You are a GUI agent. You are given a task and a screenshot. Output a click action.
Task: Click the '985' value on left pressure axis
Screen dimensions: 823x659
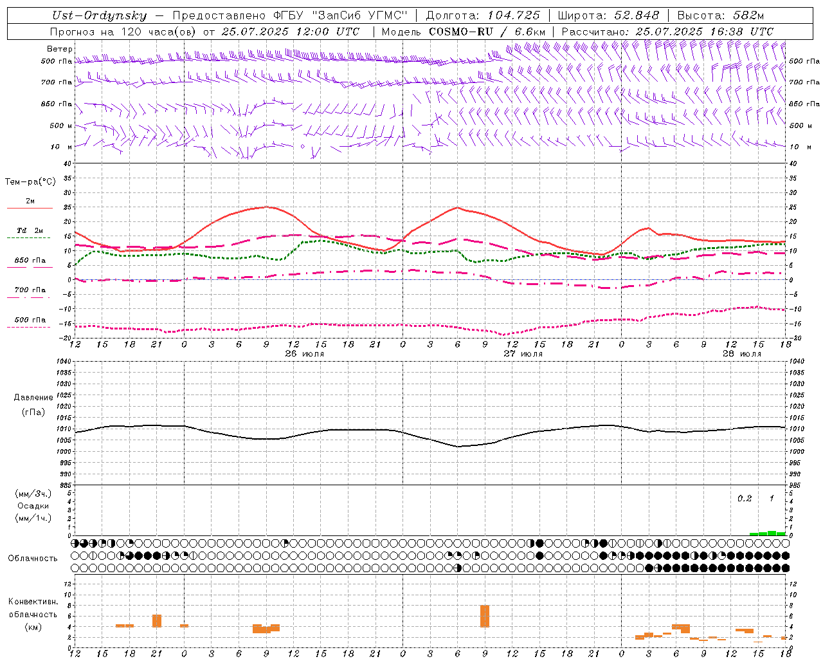coord(64,485)
